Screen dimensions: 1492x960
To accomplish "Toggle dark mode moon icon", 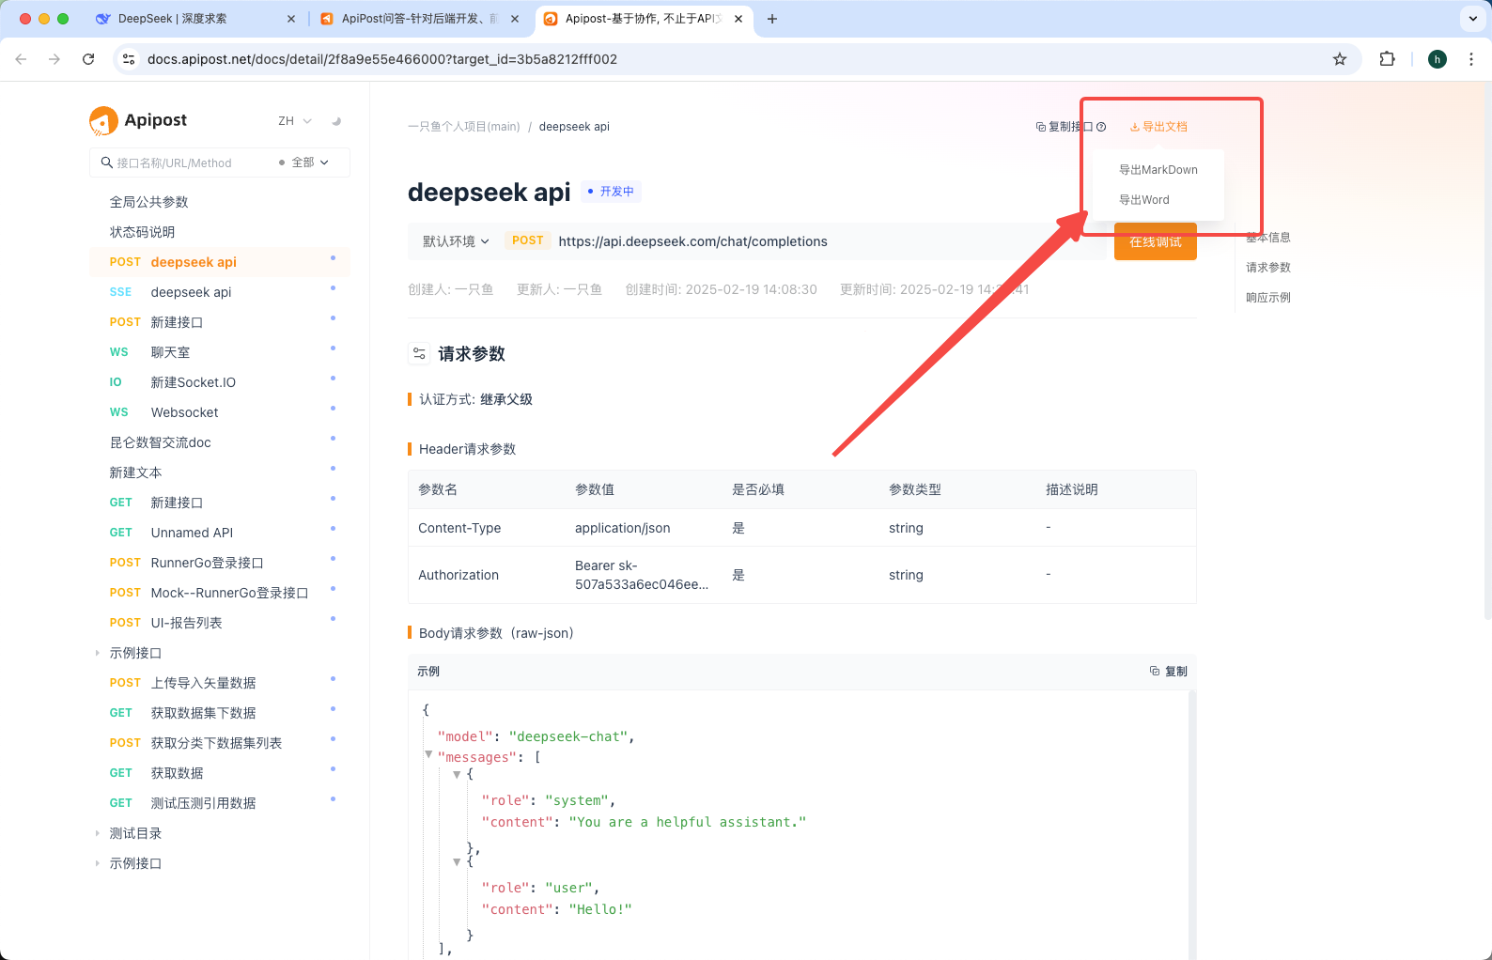I will 336,121.
